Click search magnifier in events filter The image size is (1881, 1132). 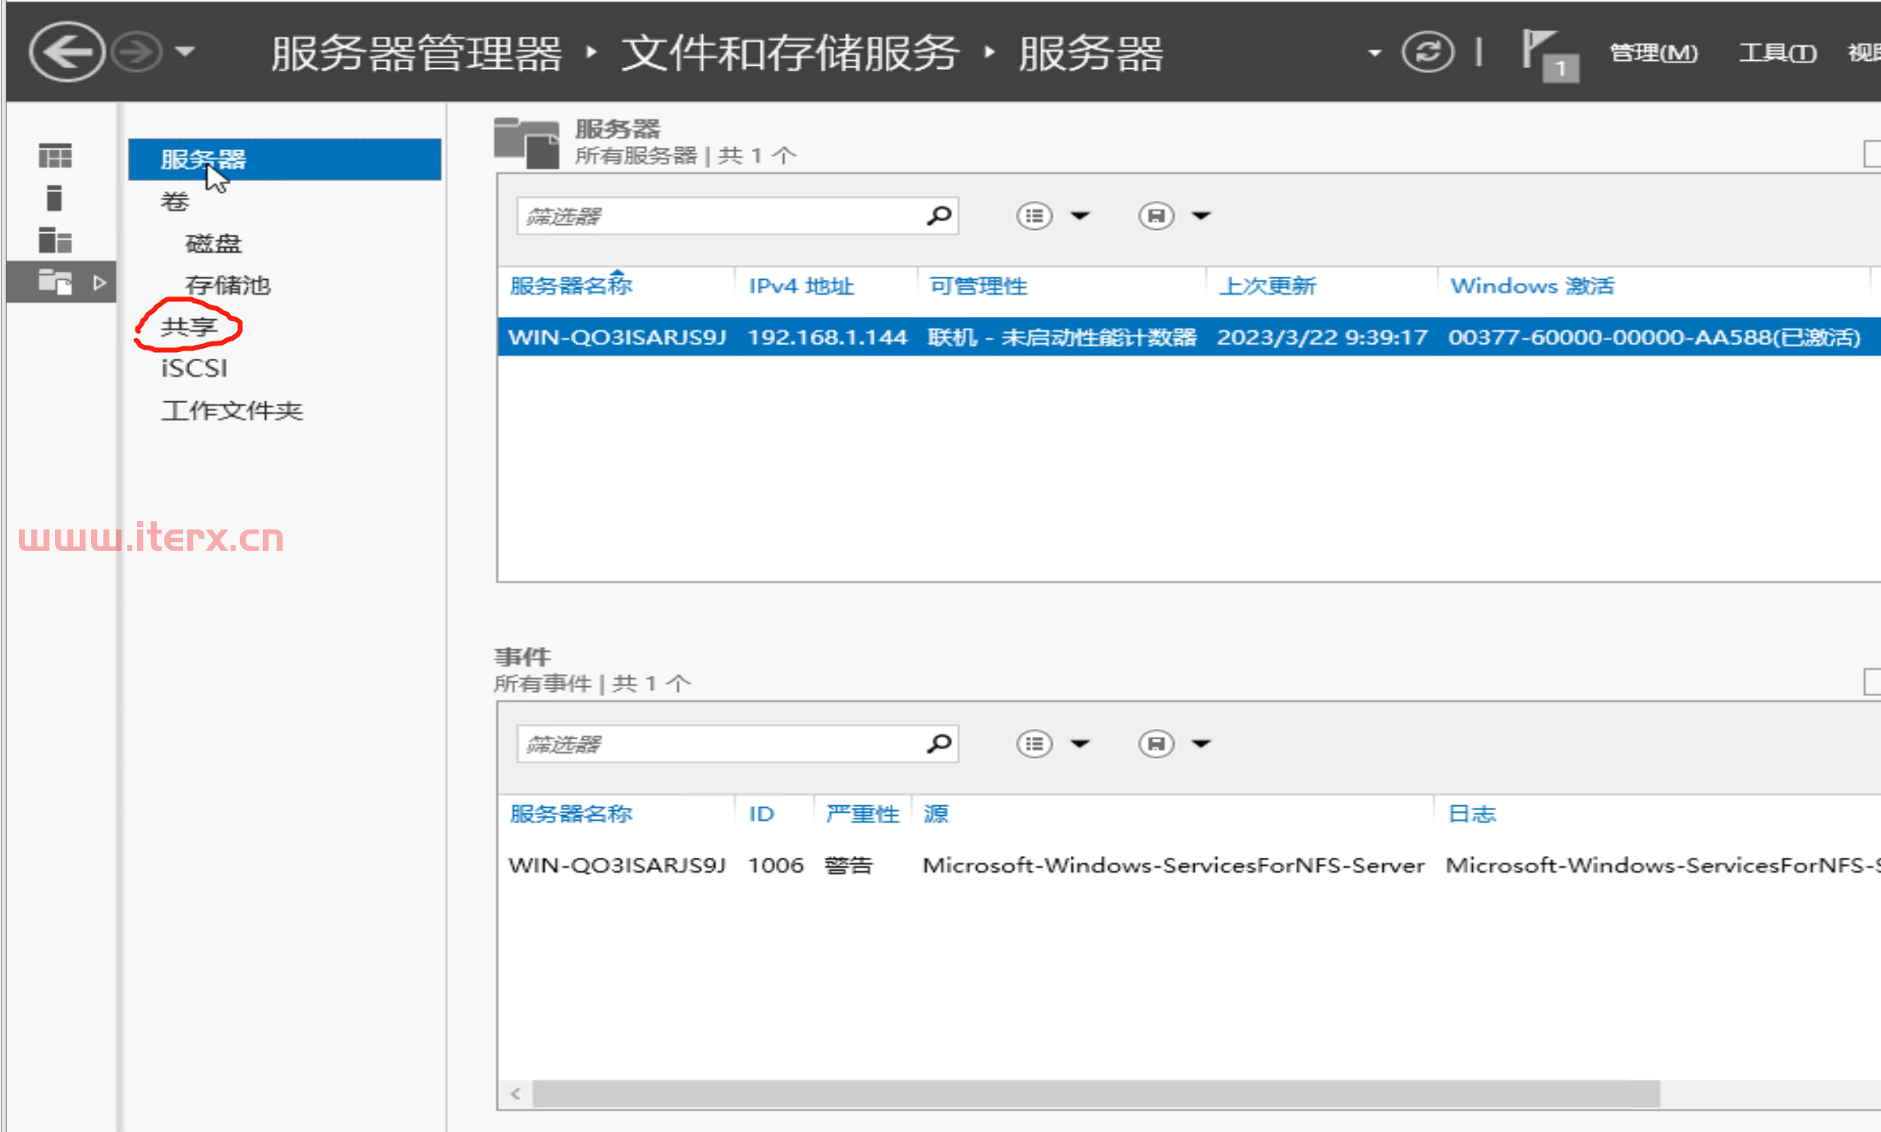(x=938, y=744)
